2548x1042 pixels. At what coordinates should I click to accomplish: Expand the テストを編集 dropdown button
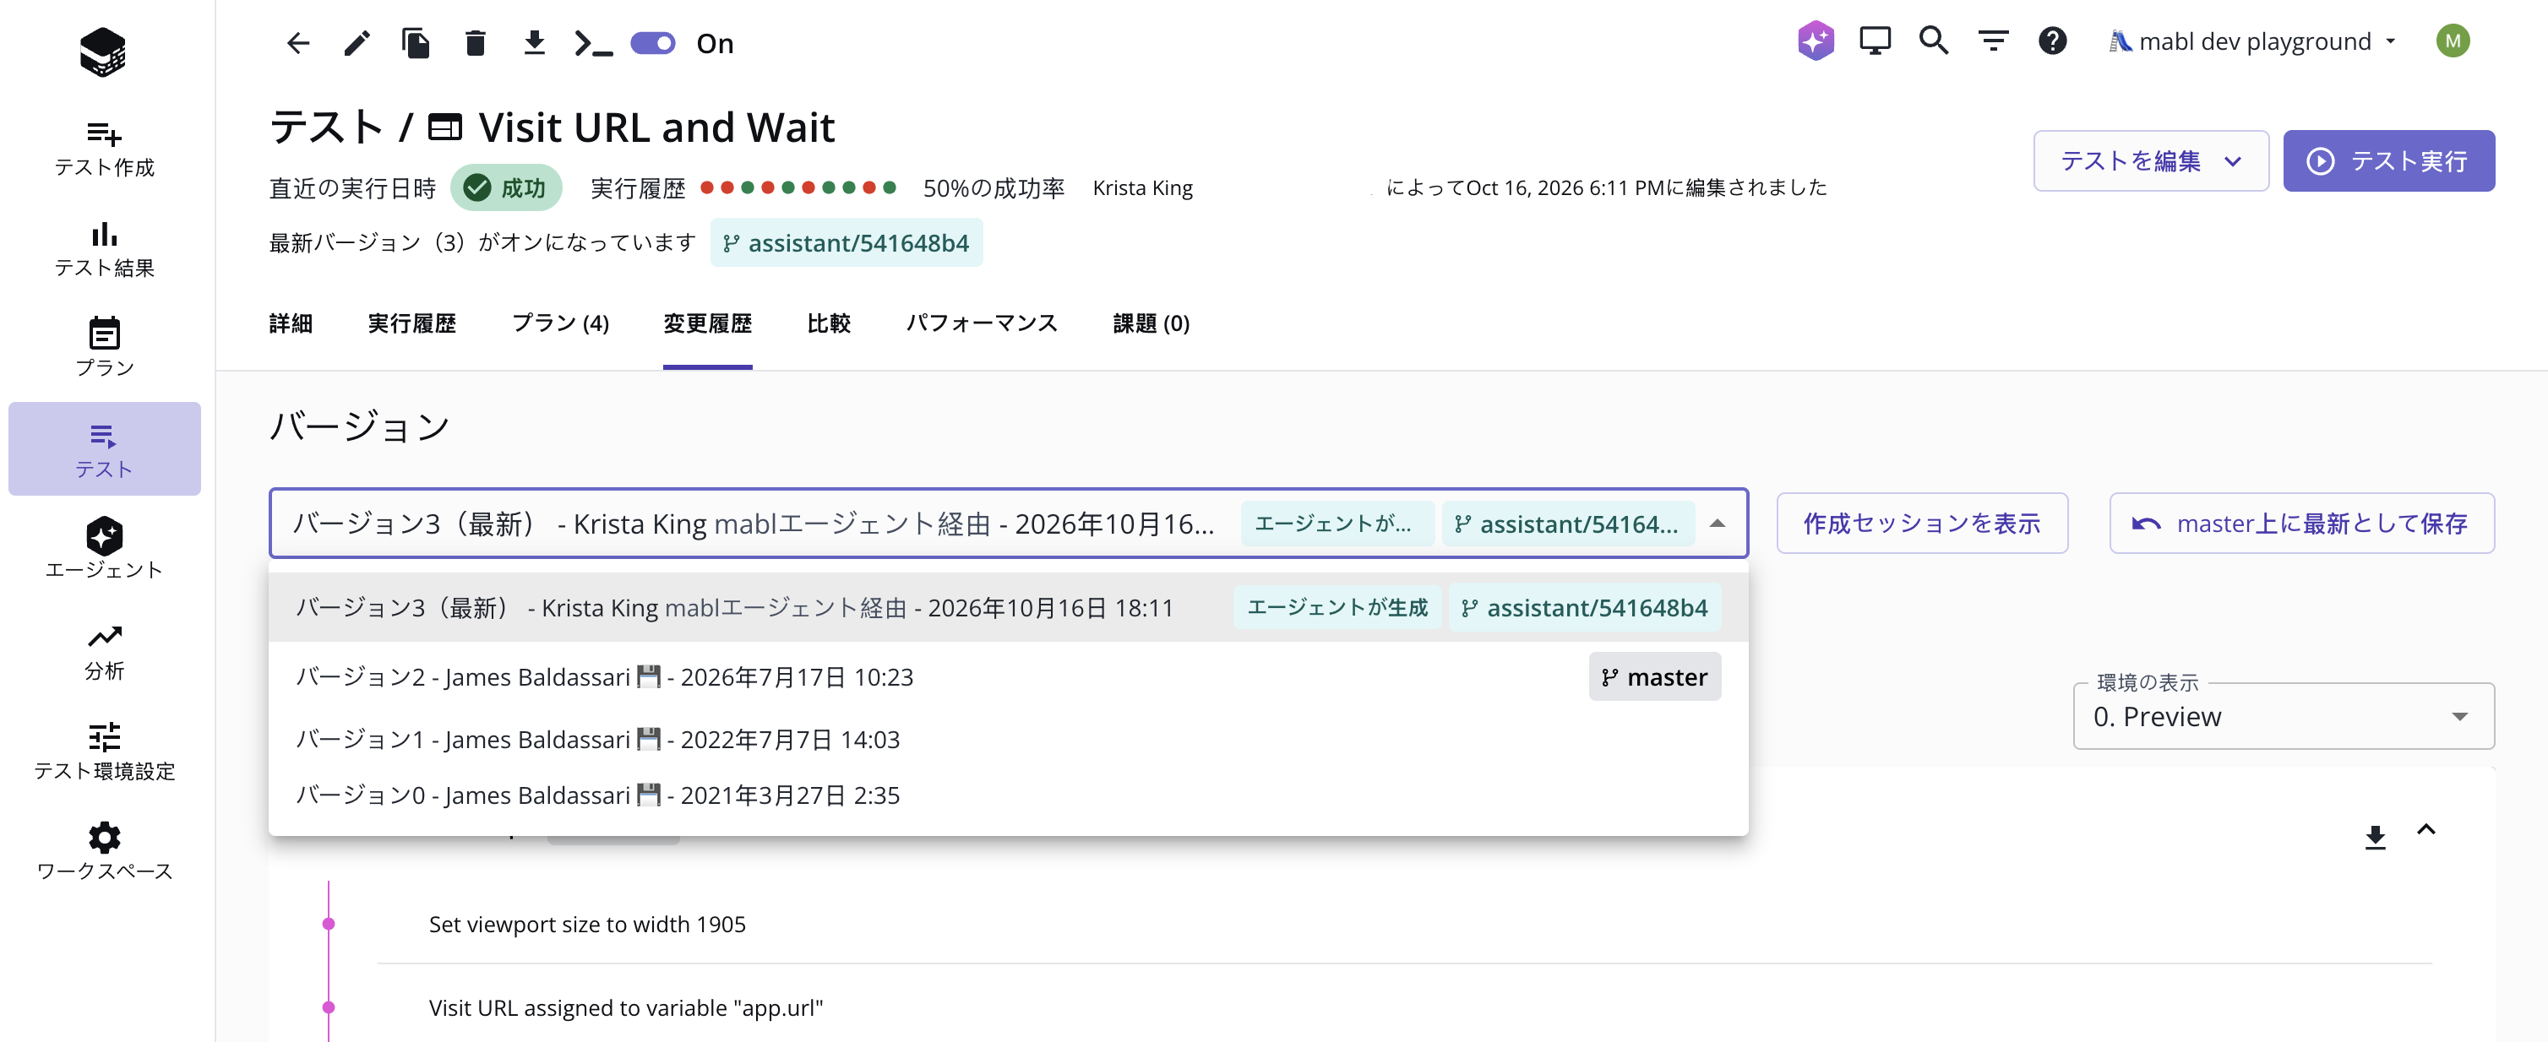[x=2150, y=161]
